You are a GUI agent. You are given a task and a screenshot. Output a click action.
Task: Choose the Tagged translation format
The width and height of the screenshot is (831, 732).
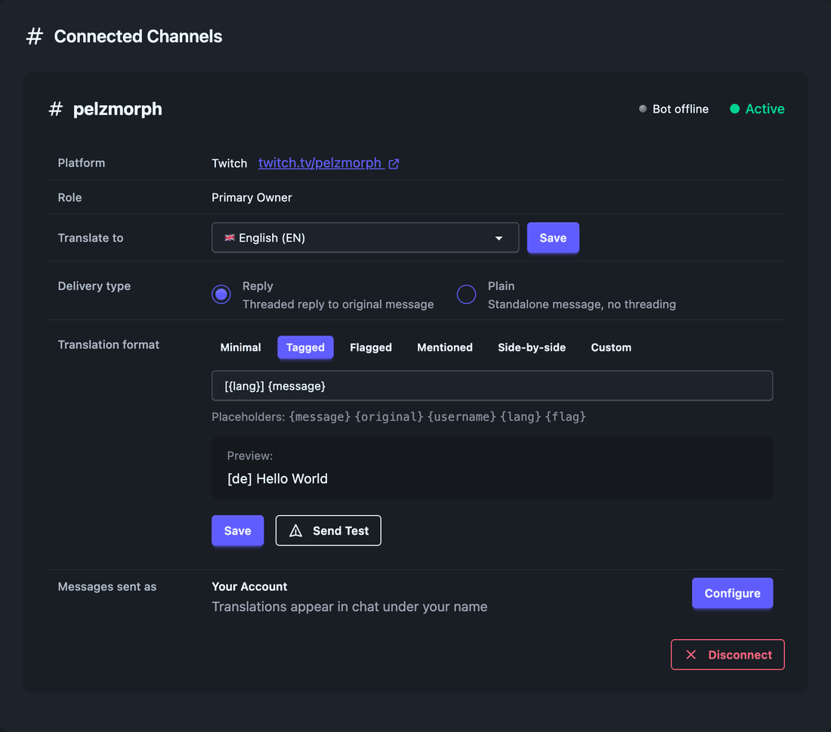pyautogui.click(x=305, y=347)
